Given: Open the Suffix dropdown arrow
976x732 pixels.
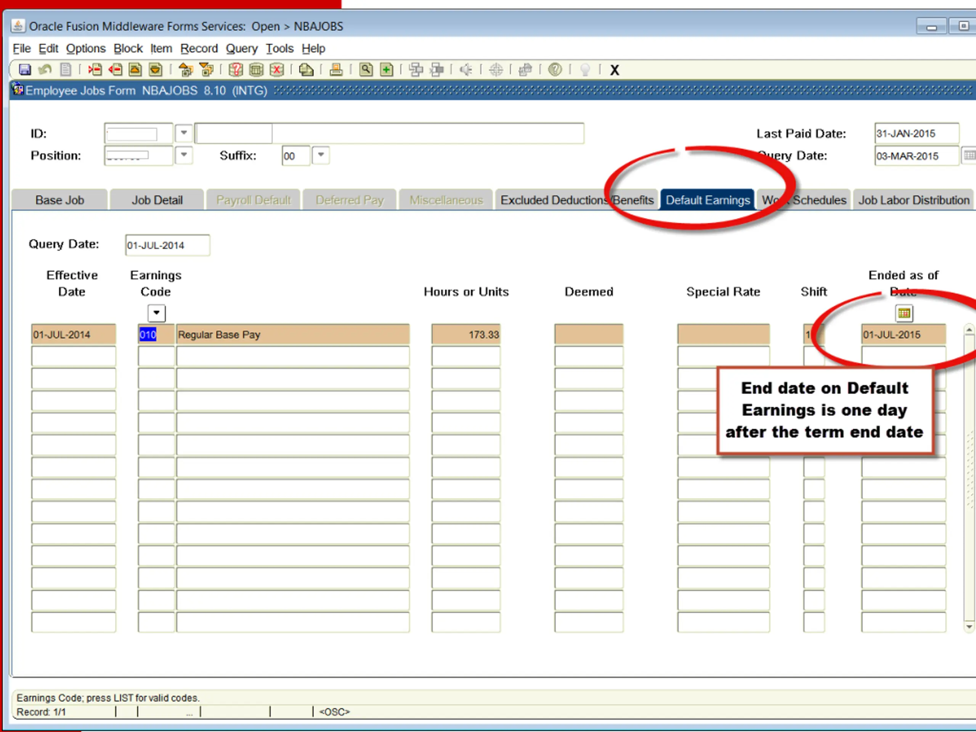Looking at the screenshot, I should pos(321,155).
